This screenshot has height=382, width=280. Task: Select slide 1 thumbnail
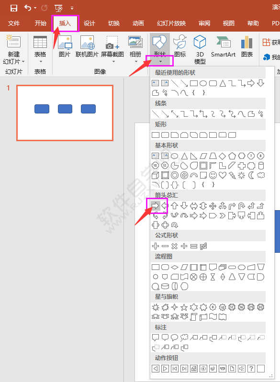coord(65,113)
